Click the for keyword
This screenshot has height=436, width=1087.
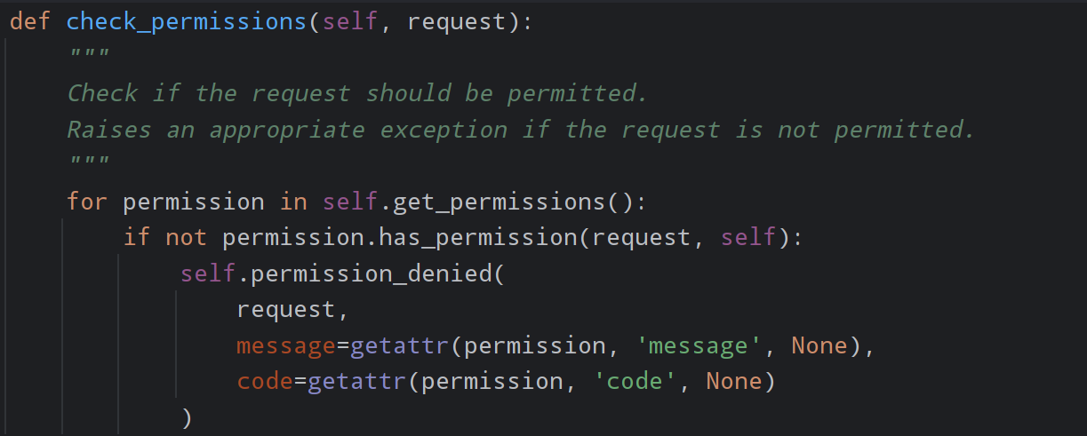(87, 202)
